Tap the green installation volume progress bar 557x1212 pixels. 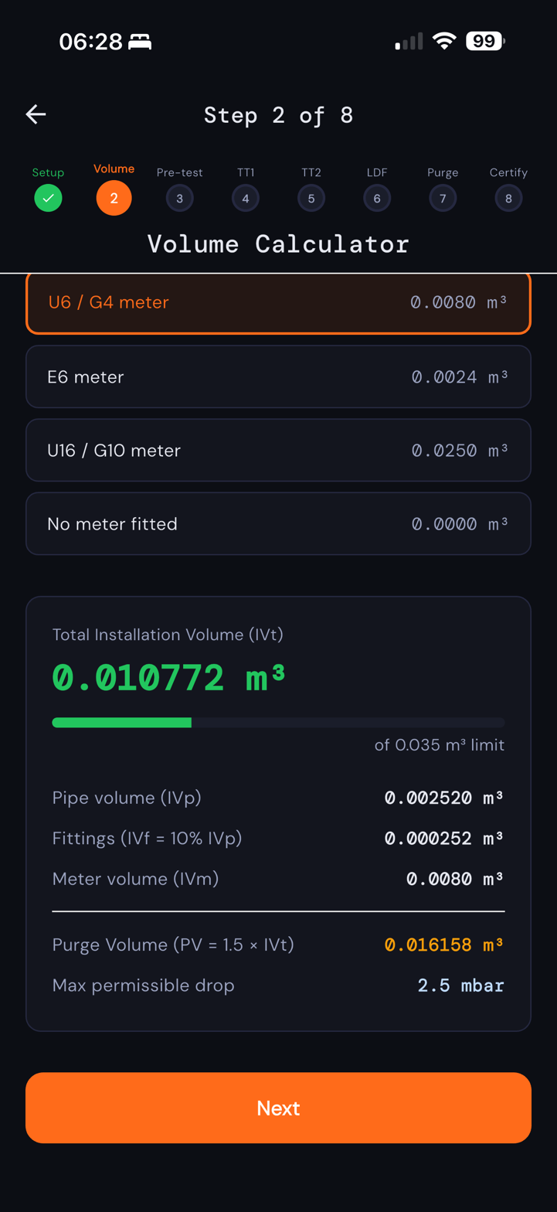tap(122, 722)
